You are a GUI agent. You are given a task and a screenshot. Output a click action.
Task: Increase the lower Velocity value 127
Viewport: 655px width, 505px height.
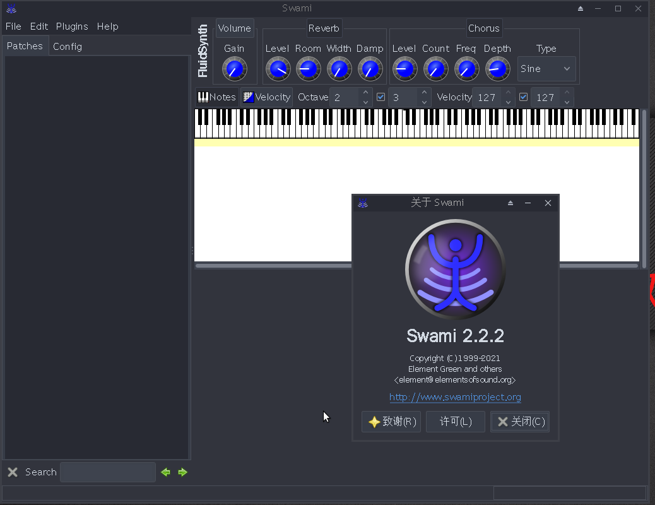[x=508, y=92]
